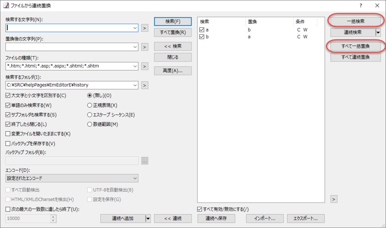This screenshot has width=386, height=228.
Task: Open the 高度(A)... settings
Action: click(172, 70)
